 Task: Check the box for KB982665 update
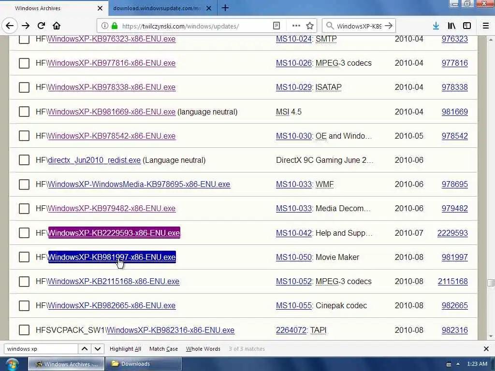pos(24,305)
